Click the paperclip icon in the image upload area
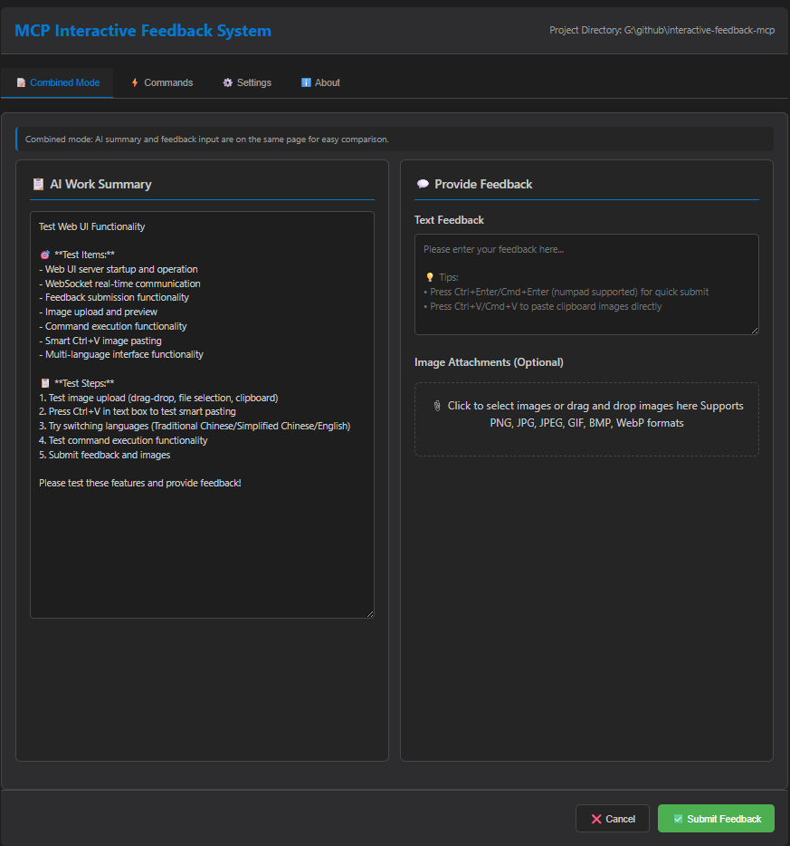Screen dimensions: 790x846 (x=436, y=406)
